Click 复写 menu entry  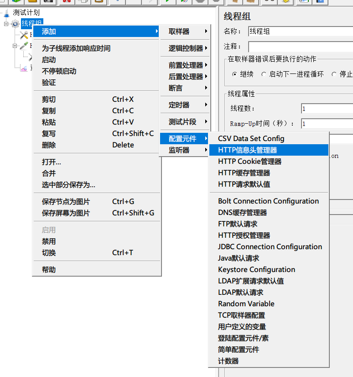pyautogui.click(x=96, y=133)
